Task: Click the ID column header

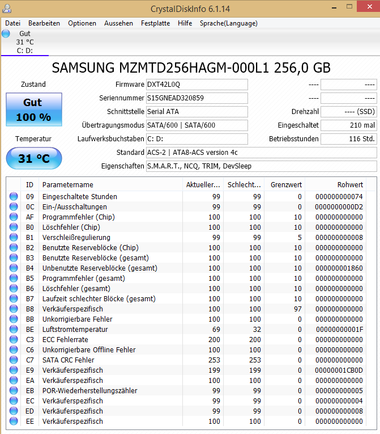Action: pos(29,184)
